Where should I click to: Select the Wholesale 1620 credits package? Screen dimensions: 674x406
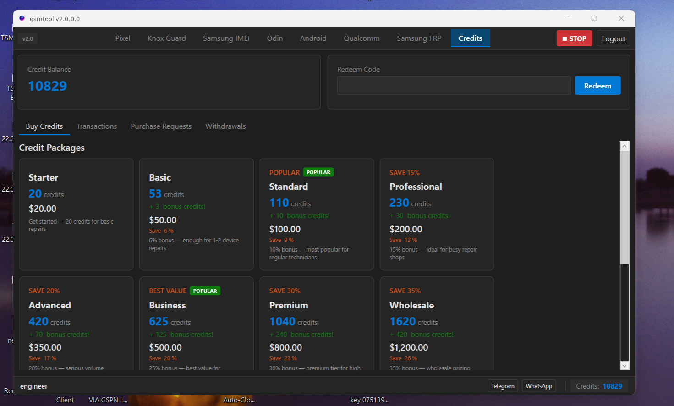coord(437,324)
